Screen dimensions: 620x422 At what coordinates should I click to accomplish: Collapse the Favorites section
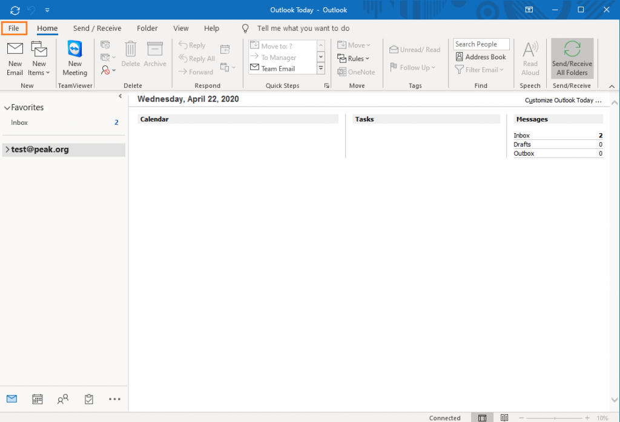(x=7, y=108)
